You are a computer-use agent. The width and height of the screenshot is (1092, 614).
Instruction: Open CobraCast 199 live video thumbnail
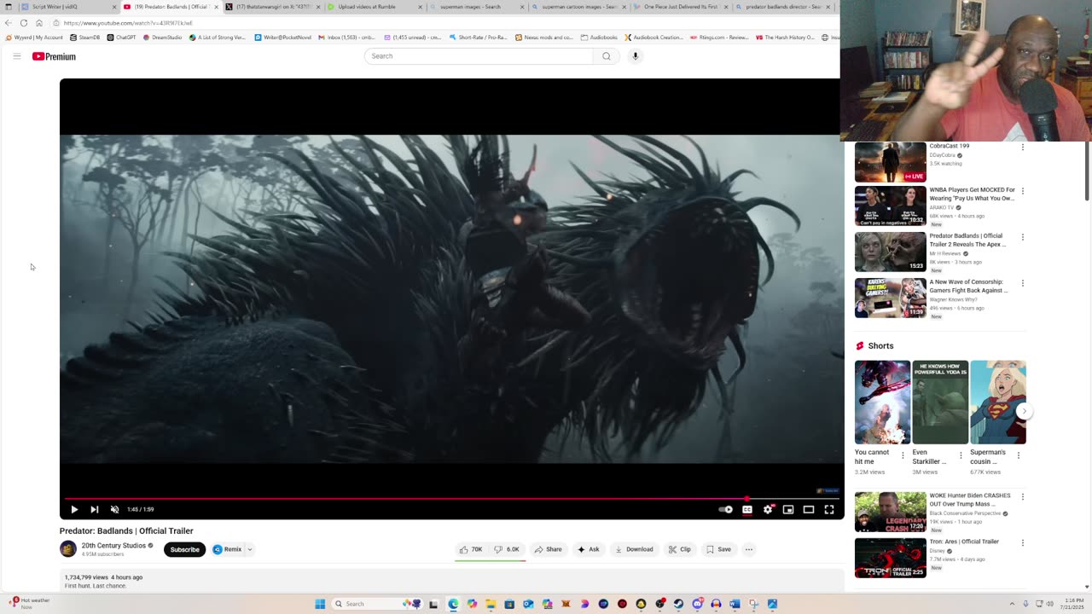tap(891, 162)
